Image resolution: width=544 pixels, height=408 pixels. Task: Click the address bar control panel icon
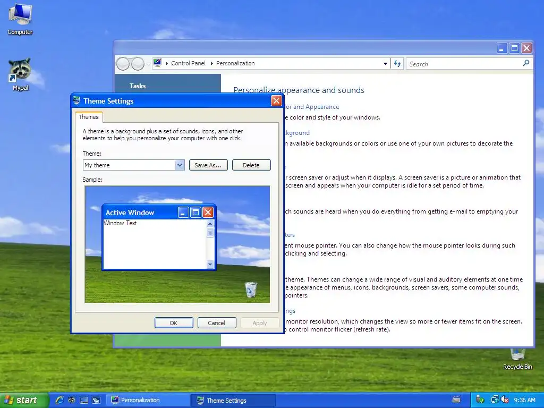[x=157, y=63]
